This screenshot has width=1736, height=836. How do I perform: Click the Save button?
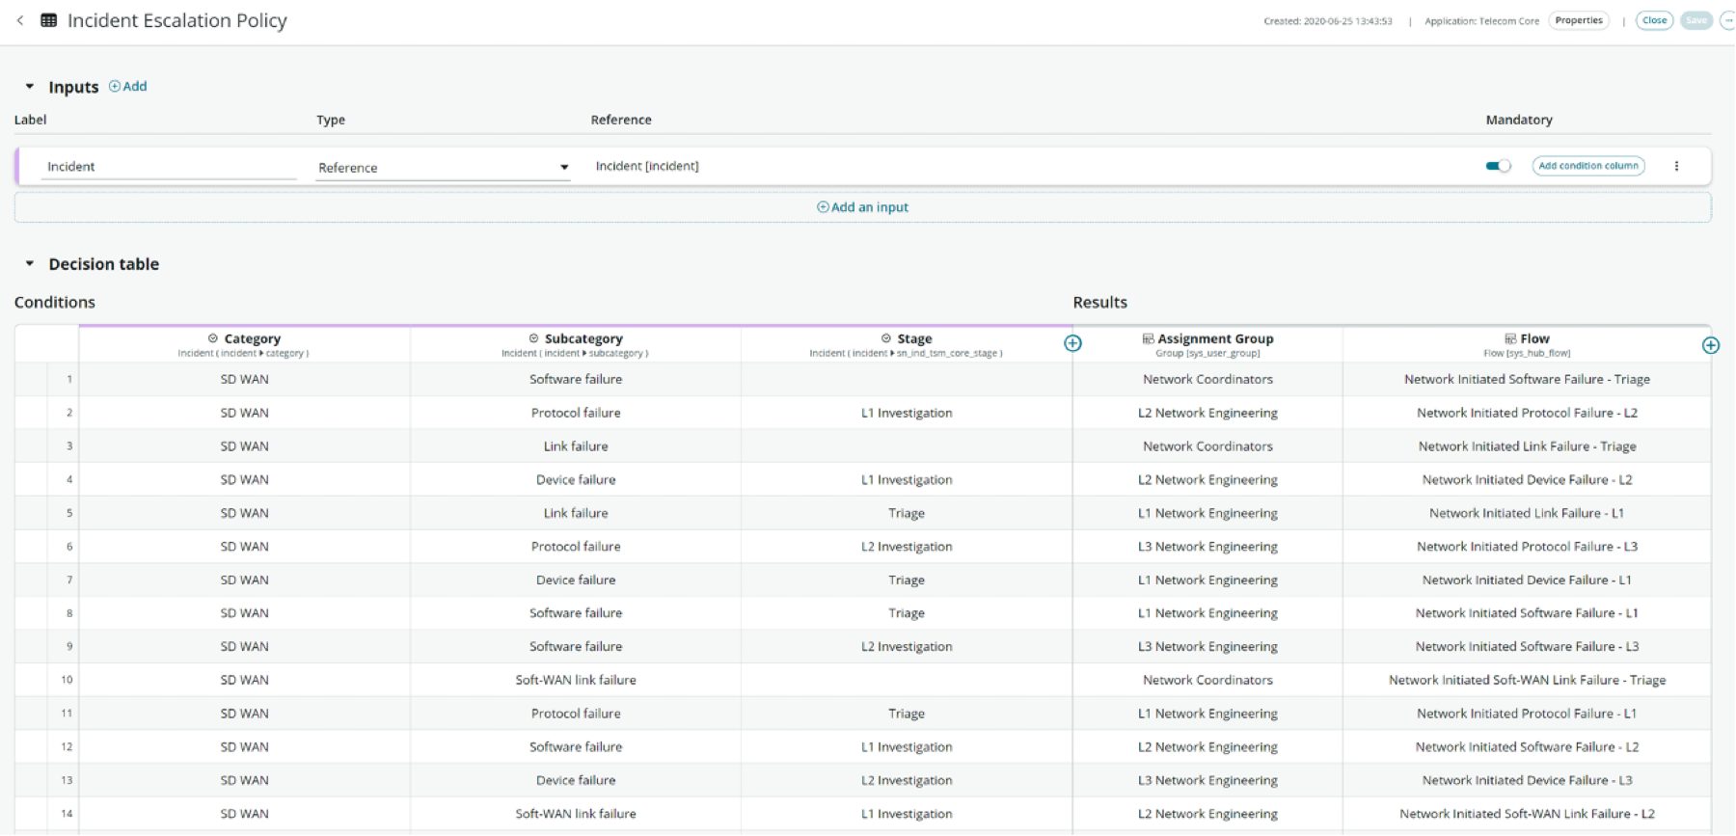(1696, 20)
